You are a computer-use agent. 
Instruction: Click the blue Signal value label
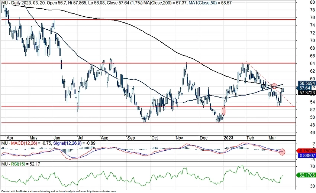tap(307, 156)
